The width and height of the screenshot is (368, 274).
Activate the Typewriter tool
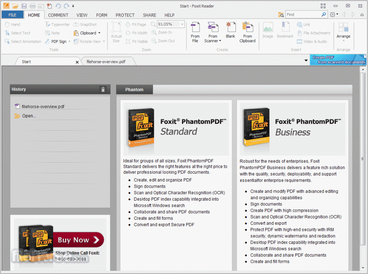57,24
